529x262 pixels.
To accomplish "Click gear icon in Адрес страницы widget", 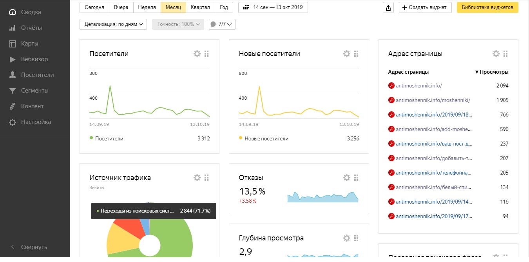I will click(x=496, y=54).
